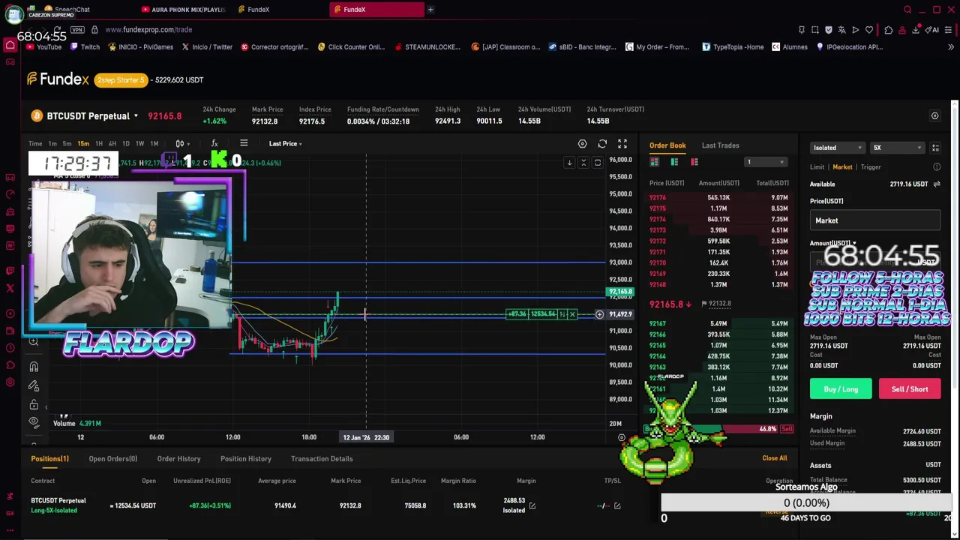This screenshot has width=960, height=540.
Task: Select 1W timeframe
Action: click(139, 144)
